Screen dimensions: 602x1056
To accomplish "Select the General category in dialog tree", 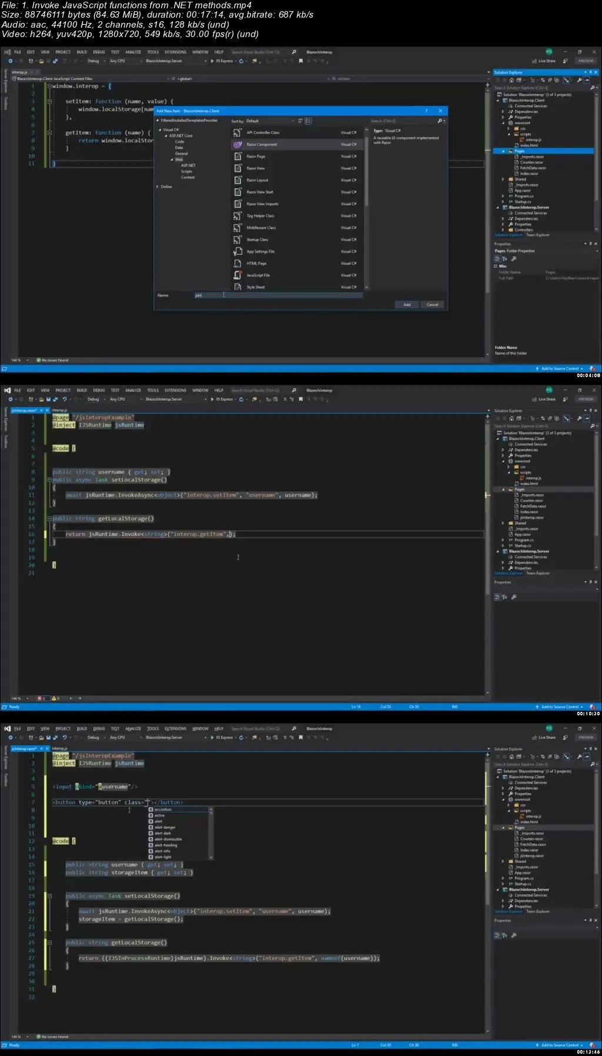I will point(181,154).
